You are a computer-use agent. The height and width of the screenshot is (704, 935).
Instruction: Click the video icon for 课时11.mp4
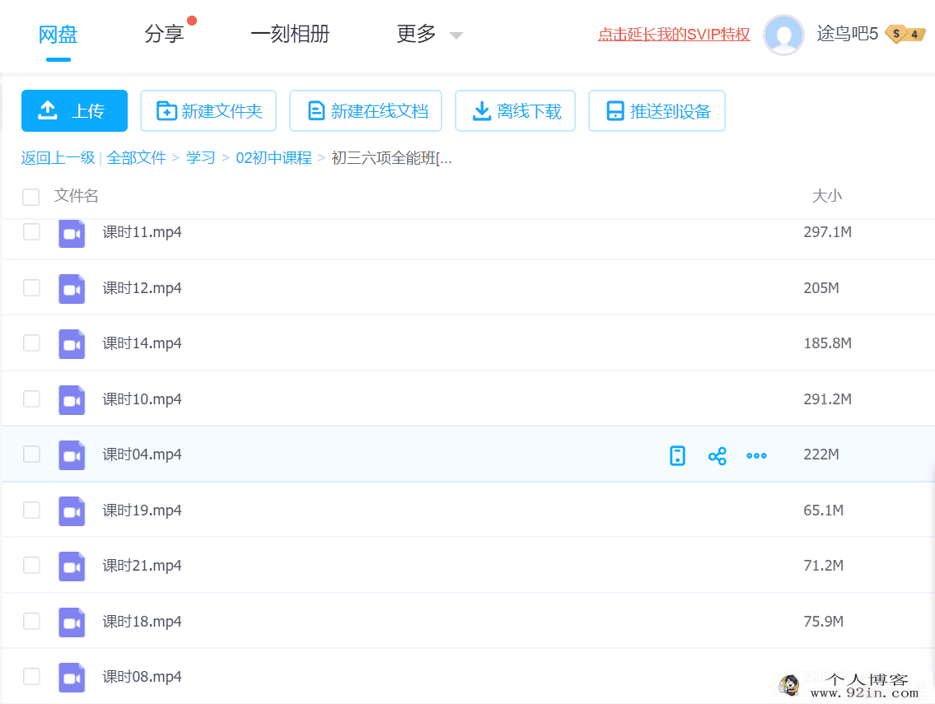tap(72, 233)
